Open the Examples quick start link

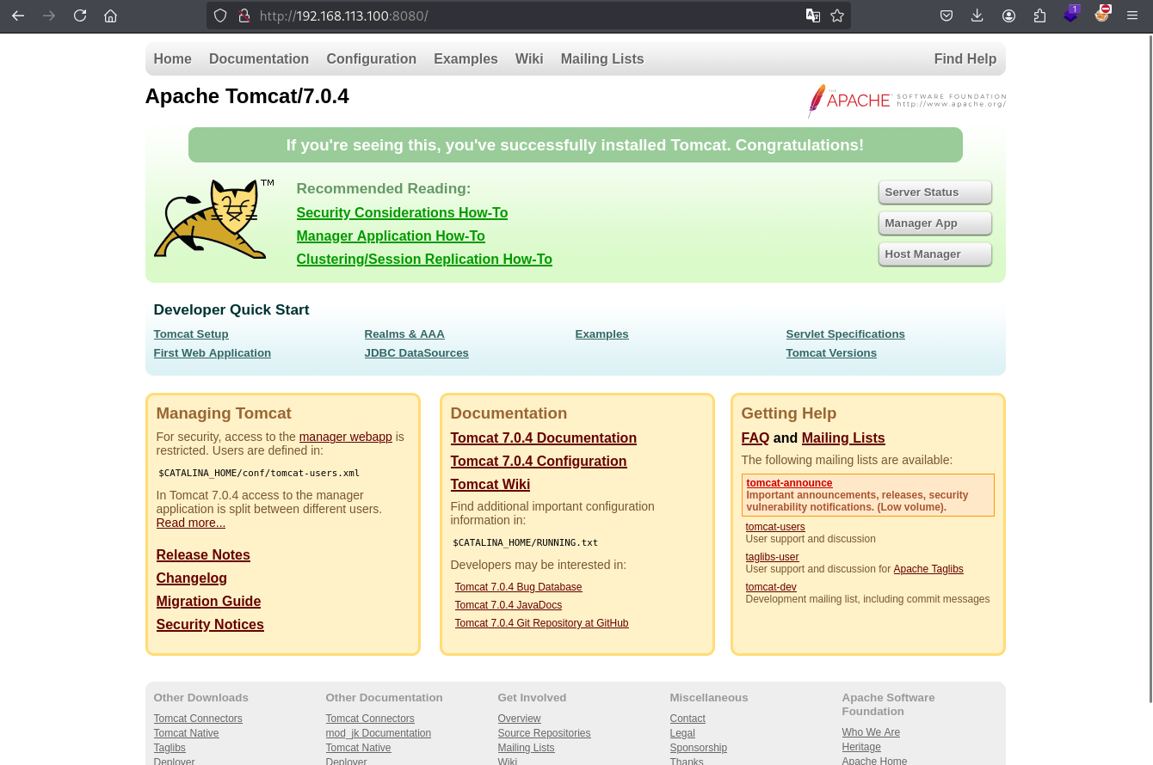[x=601, y=334]
